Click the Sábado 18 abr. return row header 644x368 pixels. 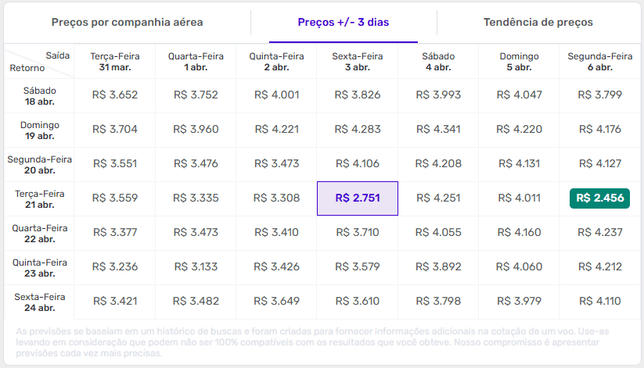click(x=39, y=95)
